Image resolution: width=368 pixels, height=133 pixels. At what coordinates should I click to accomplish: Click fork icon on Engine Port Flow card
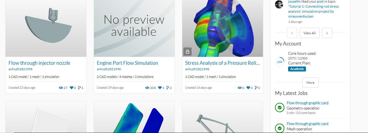click(167, 88)
